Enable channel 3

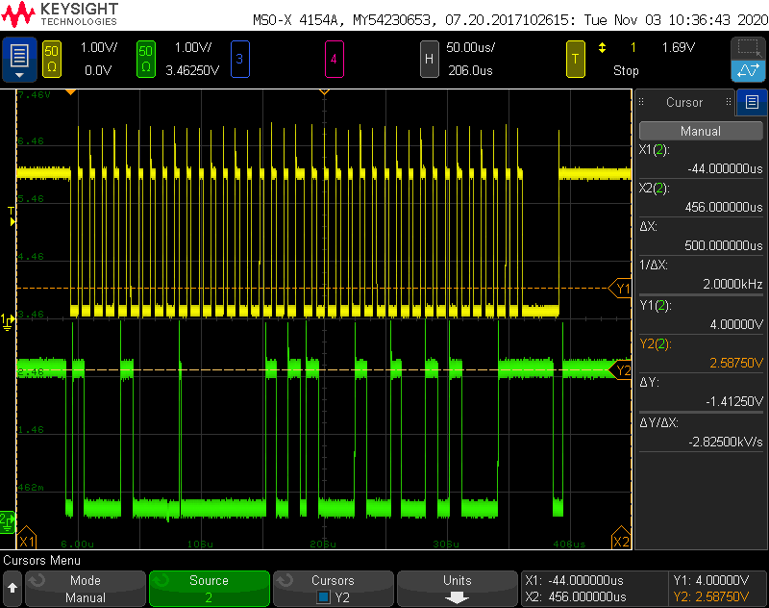(239, 59)
